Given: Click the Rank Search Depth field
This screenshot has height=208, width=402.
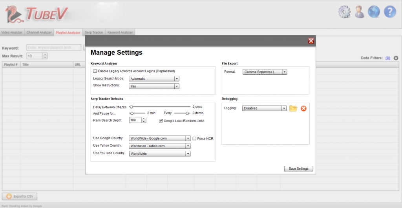Looking at the screenshot, I should [x=135, y=120].
